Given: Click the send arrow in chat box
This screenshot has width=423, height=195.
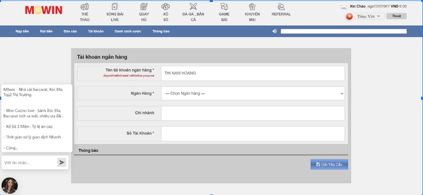Looking at the screenshot, I should click(x=62, y=162).
